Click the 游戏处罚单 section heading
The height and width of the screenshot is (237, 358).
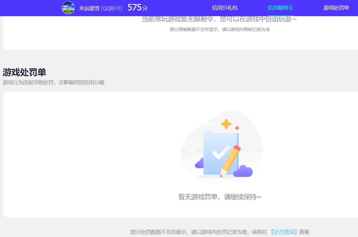coord(24,72)
